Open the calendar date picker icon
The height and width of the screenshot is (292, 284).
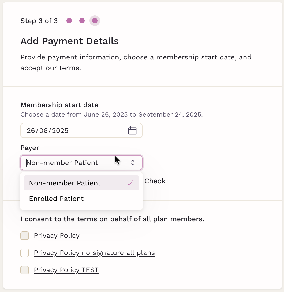pos(132,130)
